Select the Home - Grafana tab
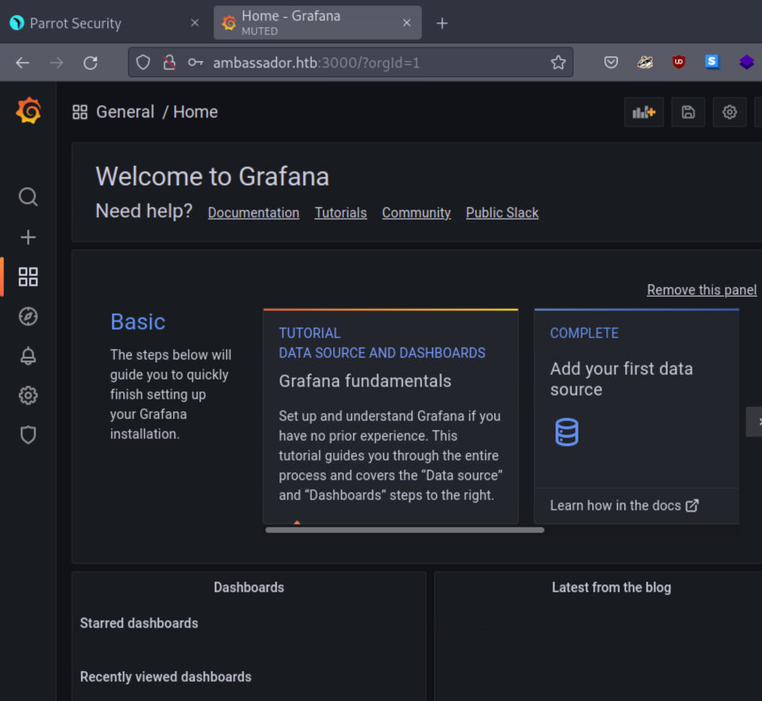This screenshot has height=701, width=762. [317, 23]
